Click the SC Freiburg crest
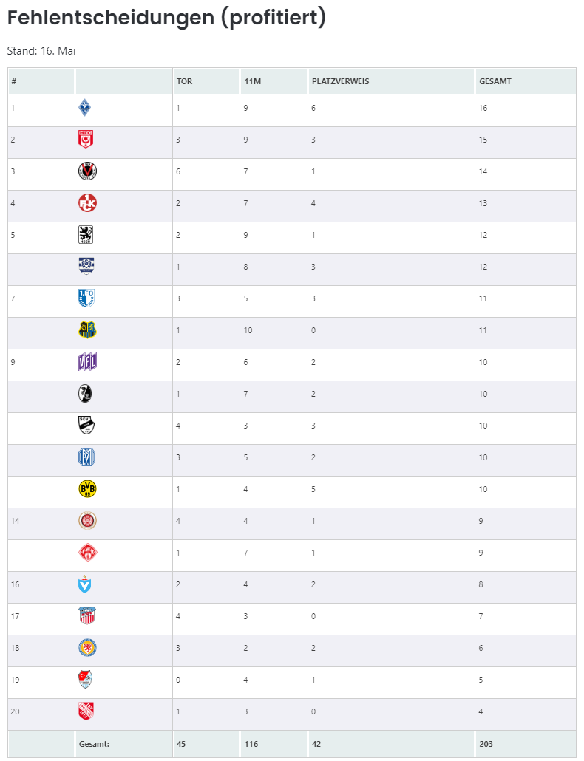The width and height of the screenshot is (584, 761). (x=85, y=393)
